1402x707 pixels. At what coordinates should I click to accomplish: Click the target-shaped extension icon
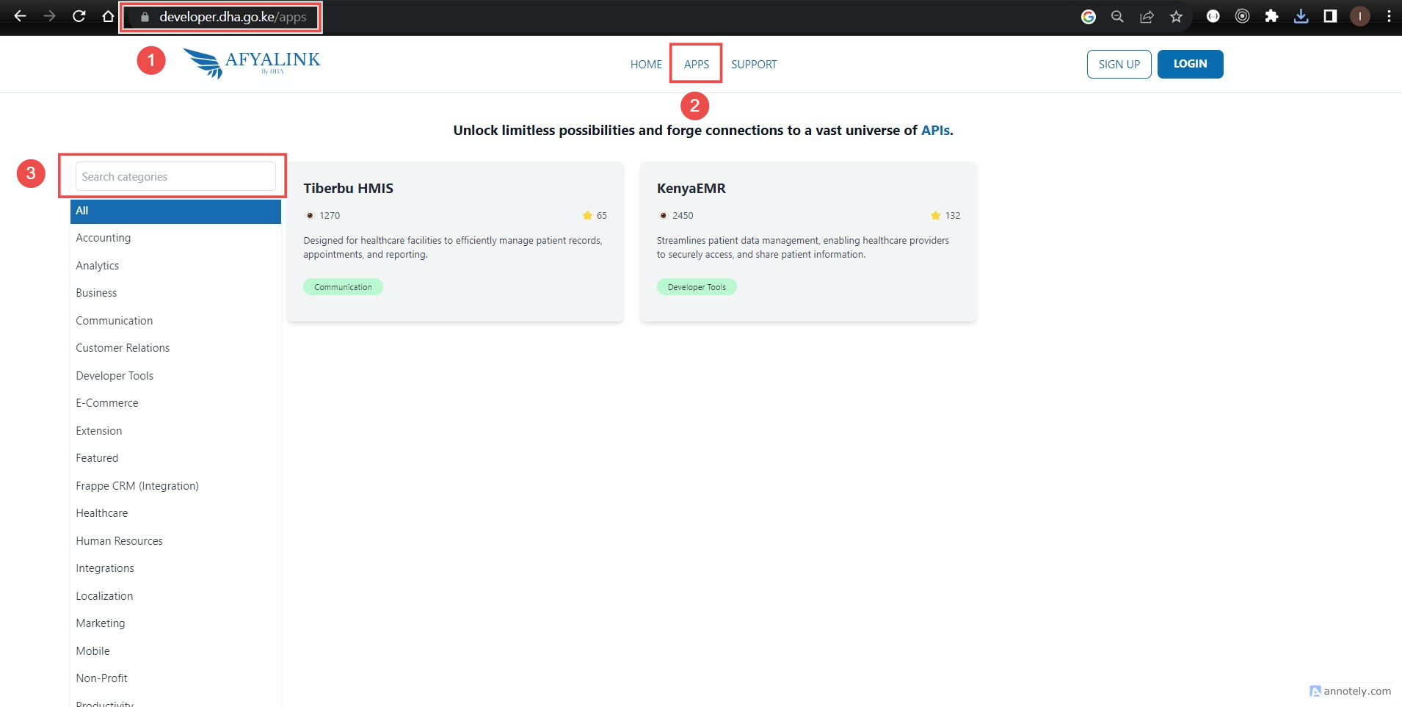(x=1242, y=16)
